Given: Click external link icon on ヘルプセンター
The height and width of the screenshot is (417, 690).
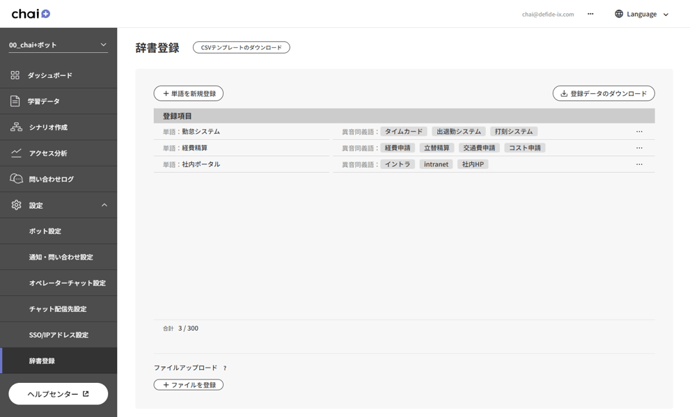Looking at the screenshot, I should click(x=86, y=394).
